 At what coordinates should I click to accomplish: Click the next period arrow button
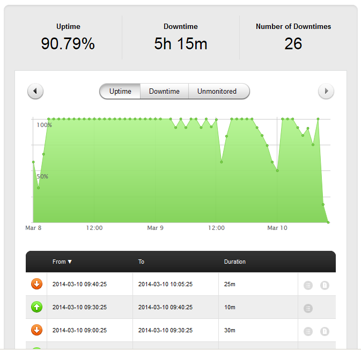point(326,92)
